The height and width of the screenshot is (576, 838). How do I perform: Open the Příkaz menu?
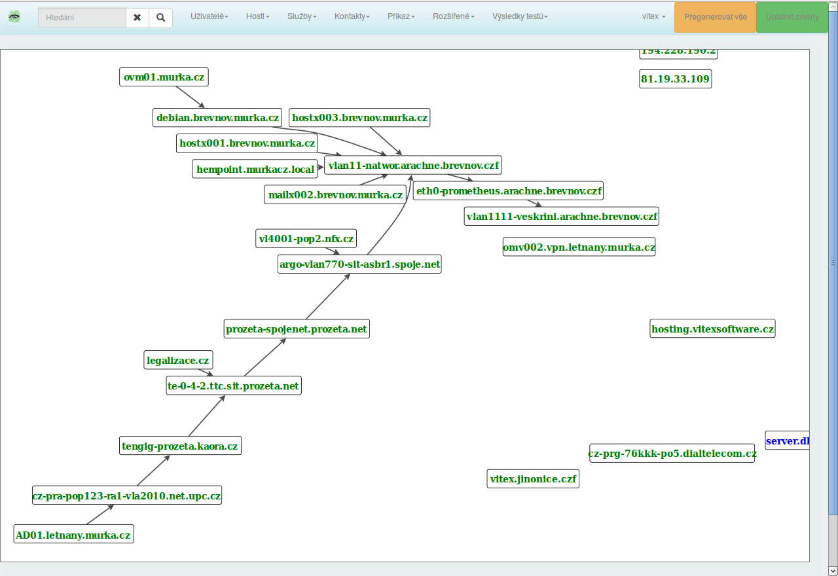tap(401, 16)
